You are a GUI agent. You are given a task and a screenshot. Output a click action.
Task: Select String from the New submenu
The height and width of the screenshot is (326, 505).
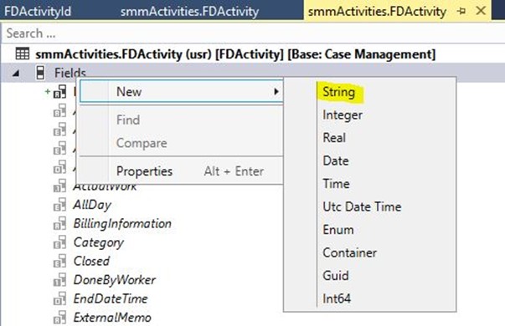pos(339,92)
